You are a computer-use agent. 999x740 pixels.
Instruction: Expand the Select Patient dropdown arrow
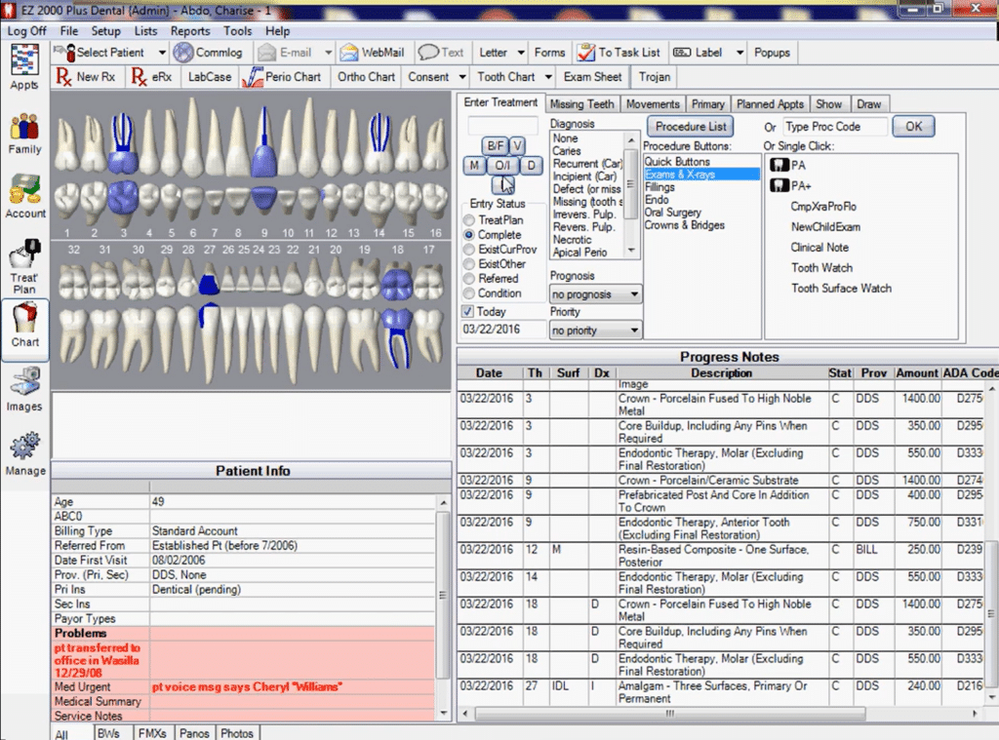[162, 53]
